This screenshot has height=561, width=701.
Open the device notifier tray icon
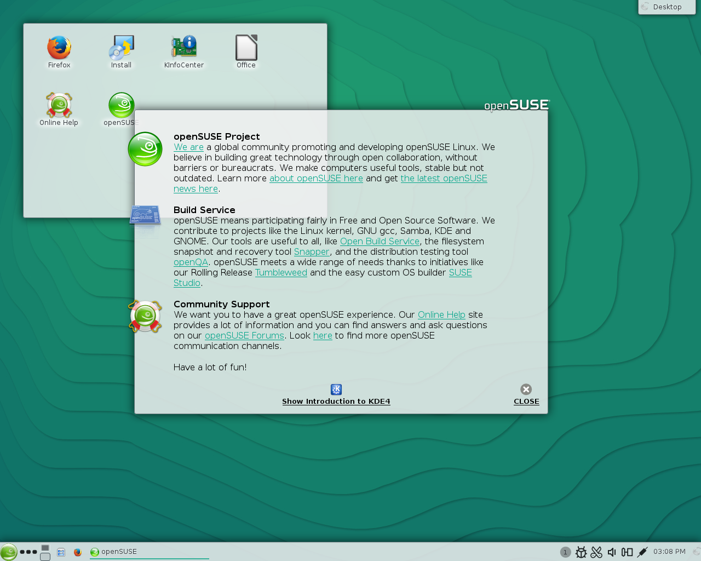(627, 552)
